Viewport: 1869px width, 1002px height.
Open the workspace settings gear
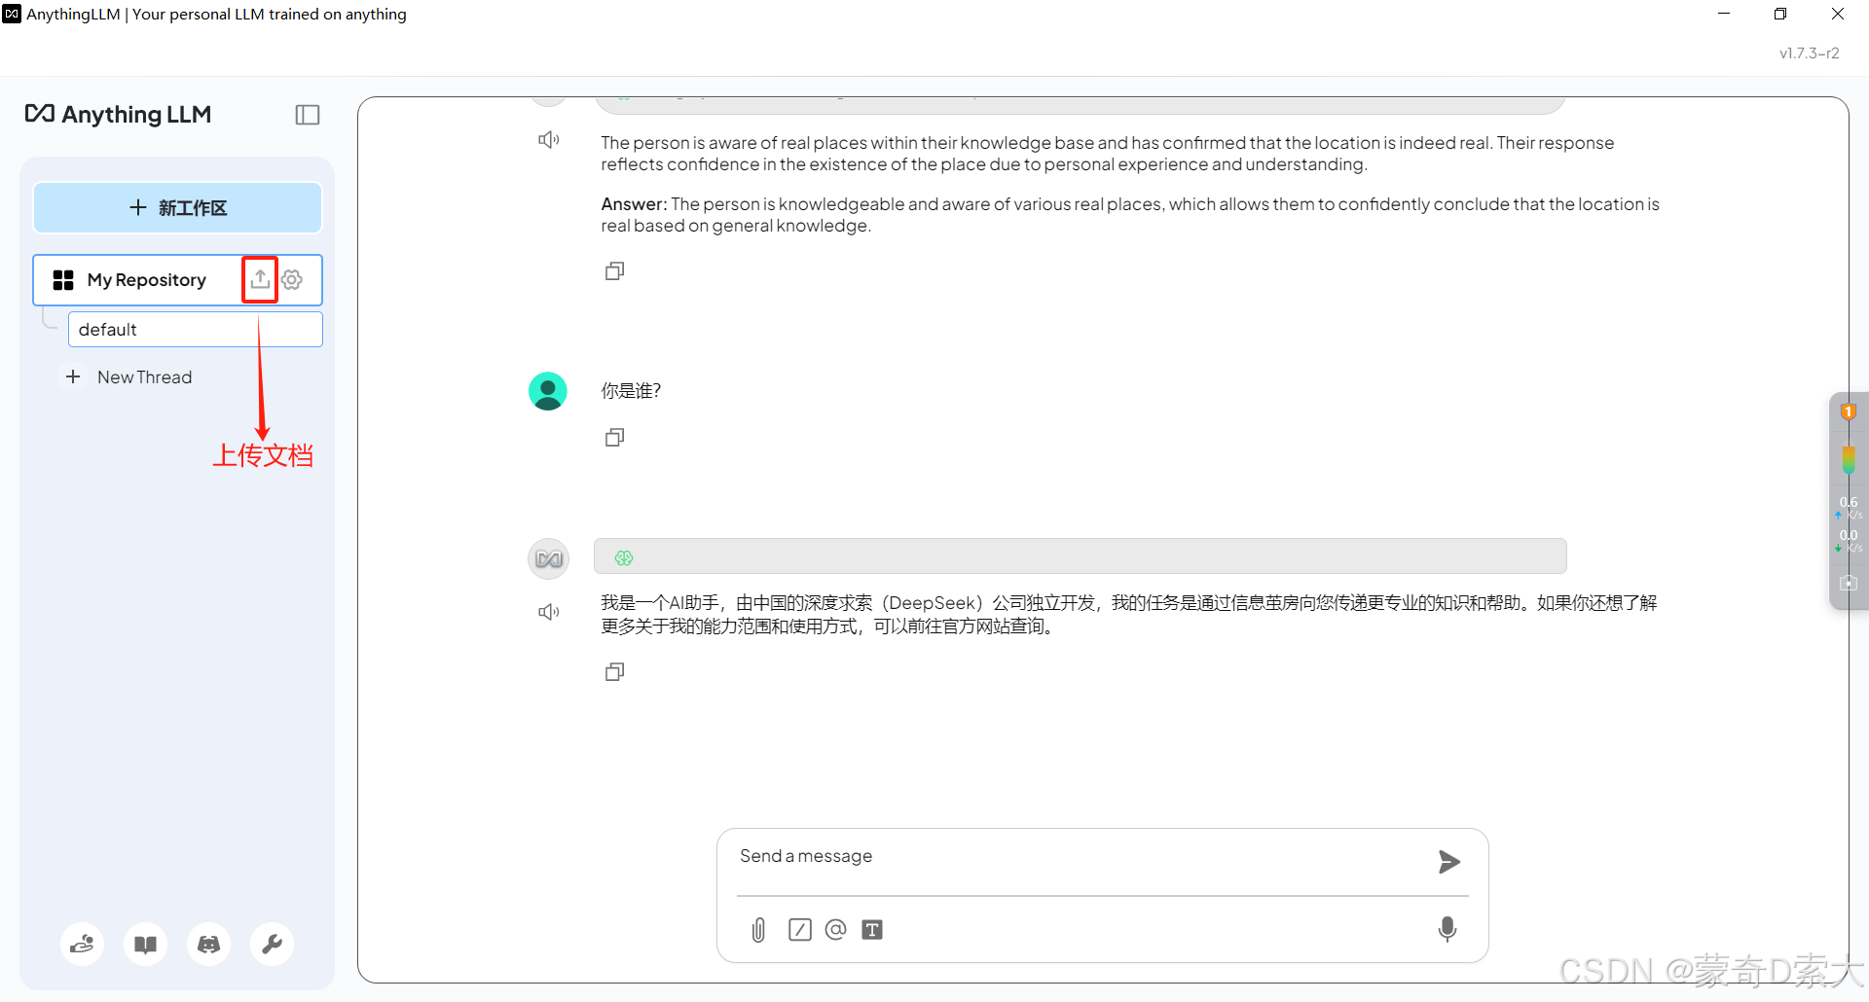pyautogui.click(x=292, y=279)
